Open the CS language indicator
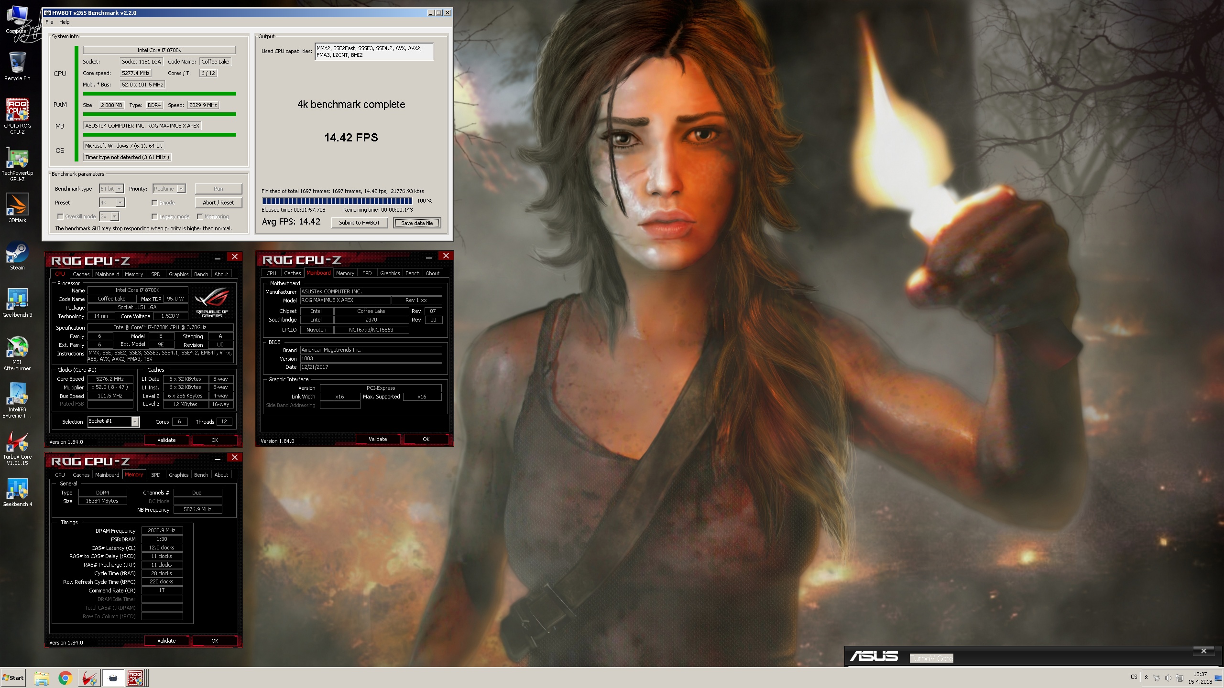Screen dimensions: 1224x688 (1134, 677)
